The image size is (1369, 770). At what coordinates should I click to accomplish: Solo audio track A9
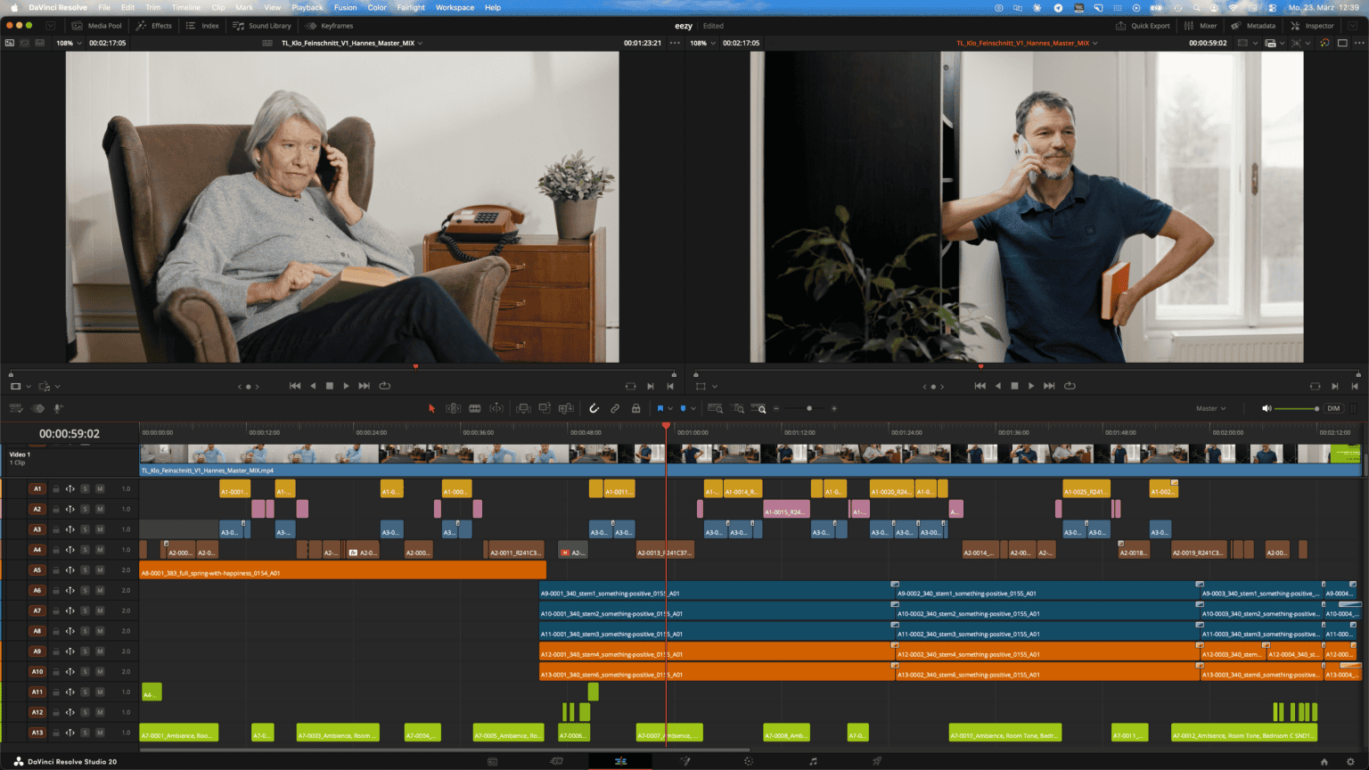pyautogui.click(x=85, y=651)
